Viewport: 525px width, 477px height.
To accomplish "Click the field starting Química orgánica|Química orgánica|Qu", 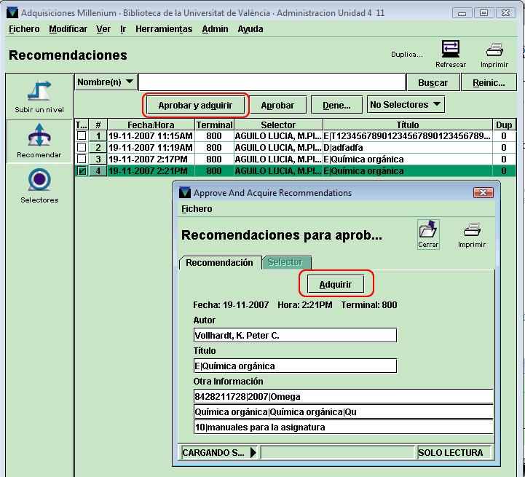I will tap(343, 411).
